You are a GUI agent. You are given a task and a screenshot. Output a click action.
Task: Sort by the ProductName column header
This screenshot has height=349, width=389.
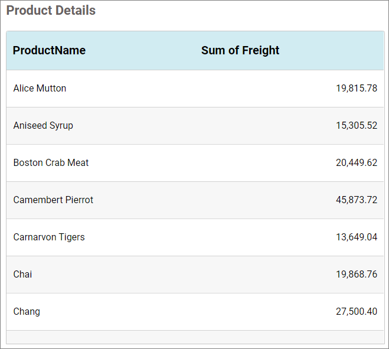pos(49,51)
